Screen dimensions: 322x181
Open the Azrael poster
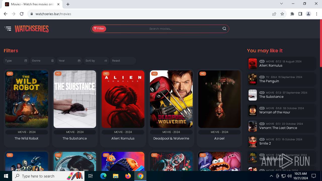click(219, 99)
